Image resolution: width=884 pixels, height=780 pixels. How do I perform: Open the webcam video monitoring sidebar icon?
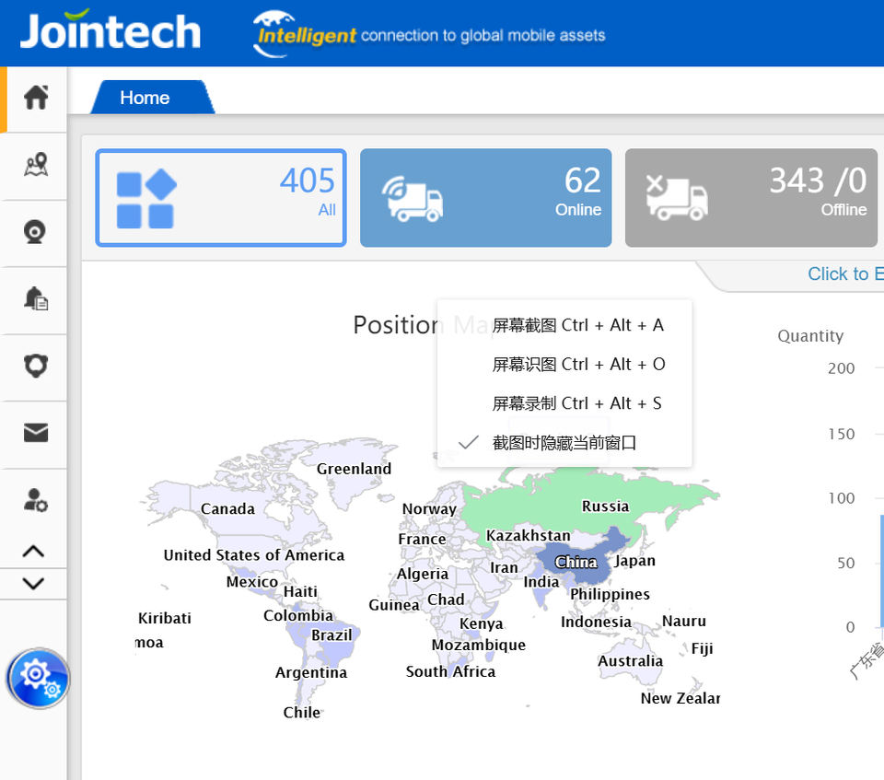(35, 232)
